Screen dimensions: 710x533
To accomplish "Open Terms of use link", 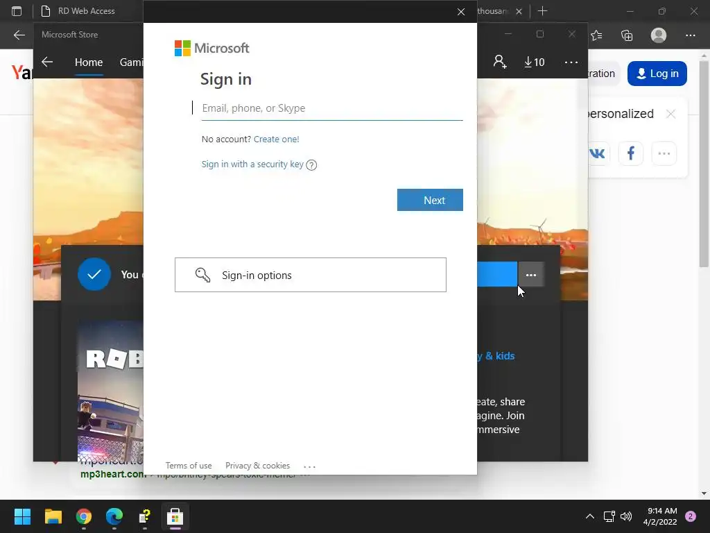I will point(189,466).
